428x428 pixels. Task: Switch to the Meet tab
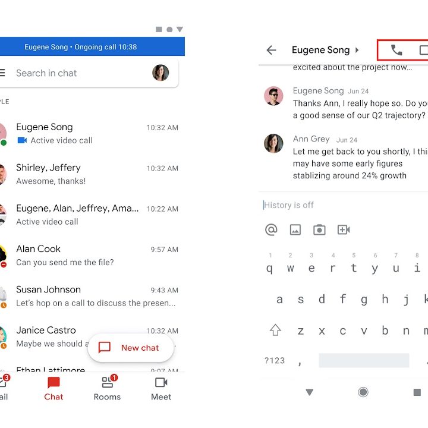tap(161, 389)
